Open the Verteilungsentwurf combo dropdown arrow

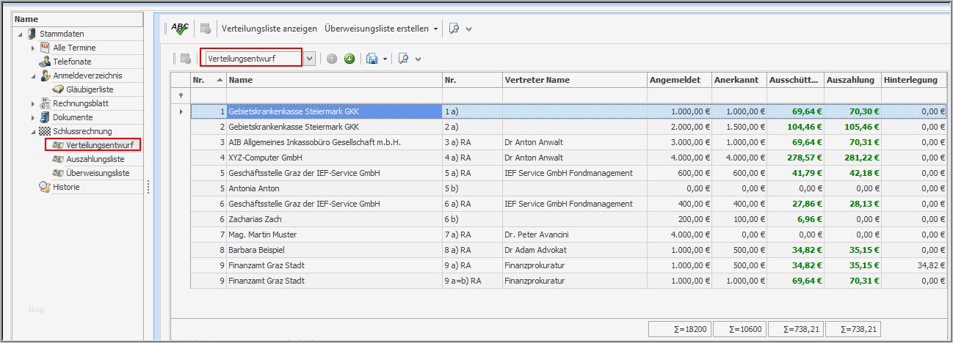point(309,59)
